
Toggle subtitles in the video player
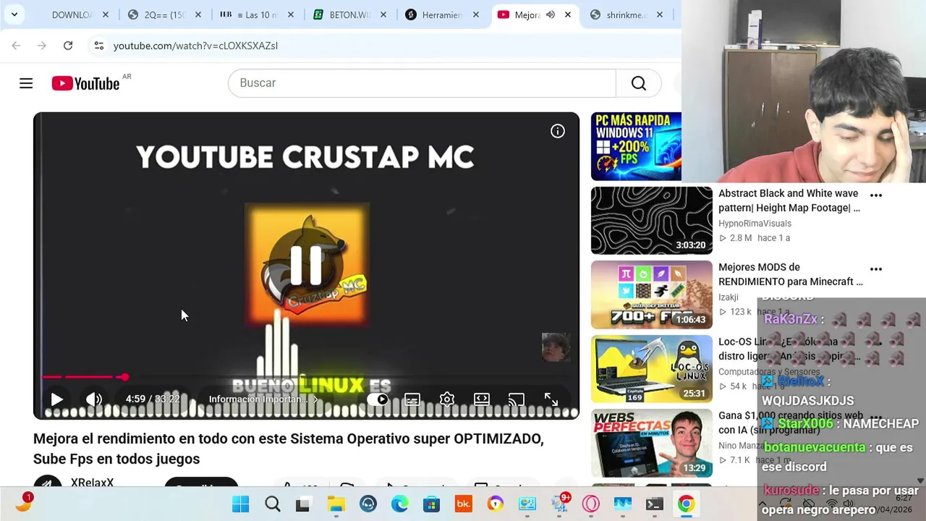[x=412, y=399]
